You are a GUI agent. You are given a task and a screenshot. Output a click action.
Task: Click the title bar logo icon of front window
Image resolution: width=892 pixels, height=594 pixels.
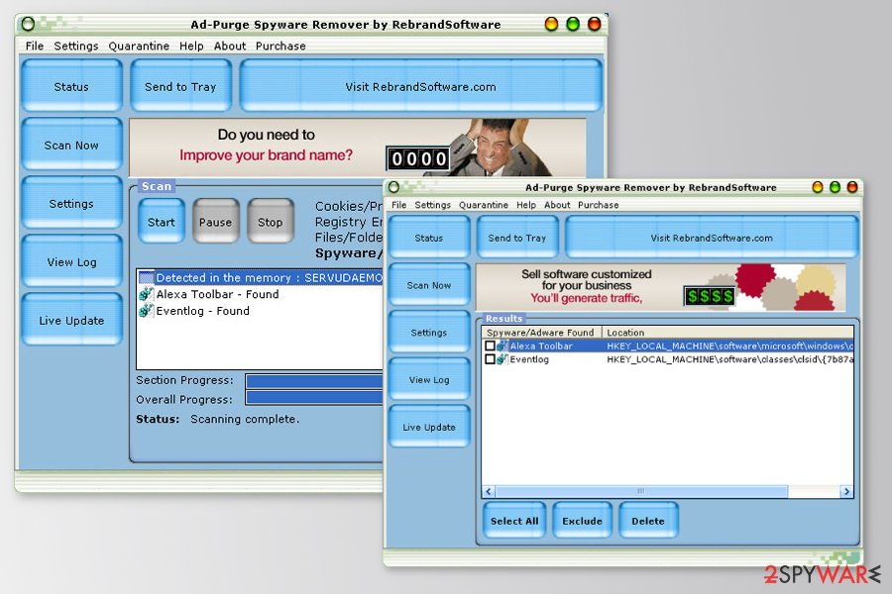pyautogui.click(x=393, y=187)
